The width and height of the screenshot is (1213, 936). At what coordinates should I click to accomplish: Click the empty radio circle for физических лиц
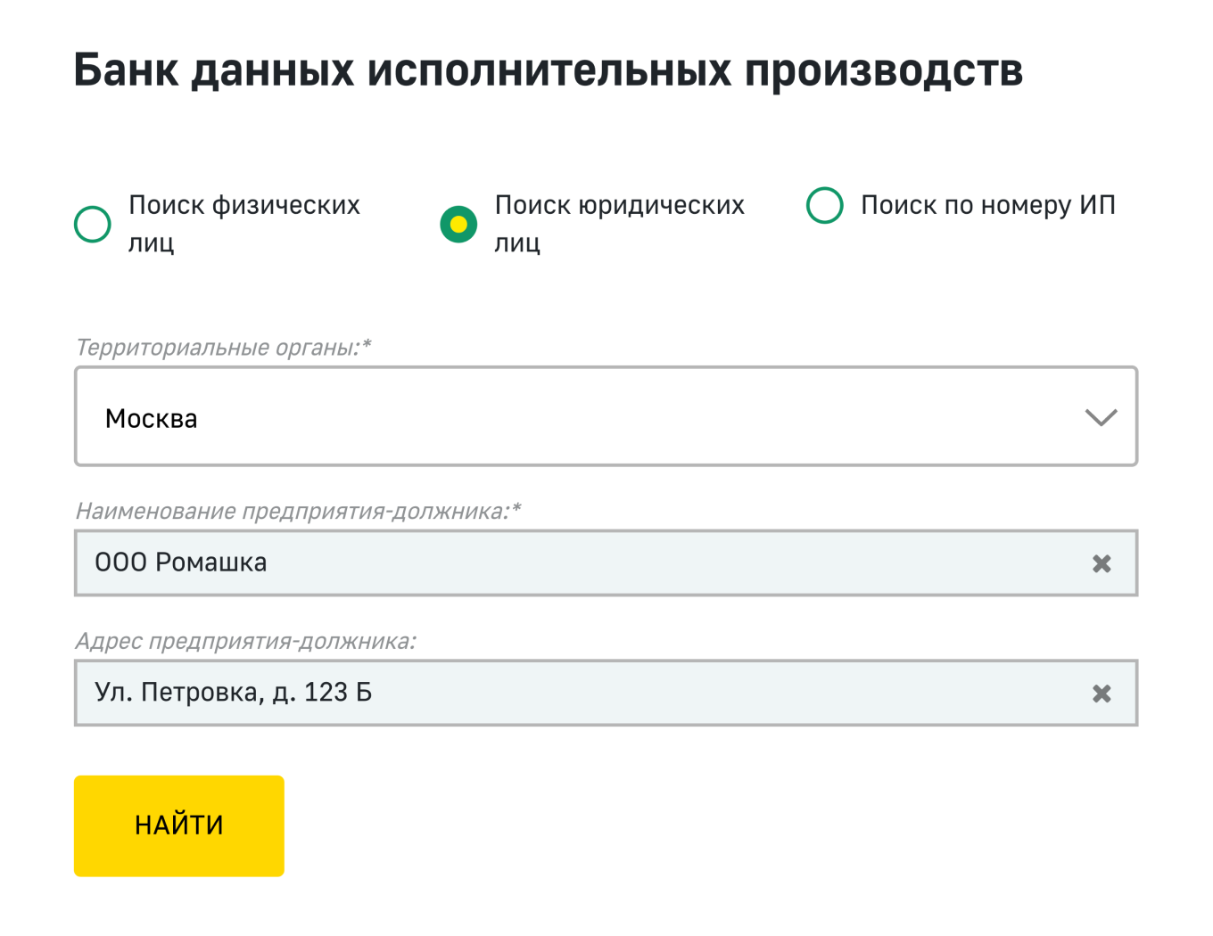point(92,225)
